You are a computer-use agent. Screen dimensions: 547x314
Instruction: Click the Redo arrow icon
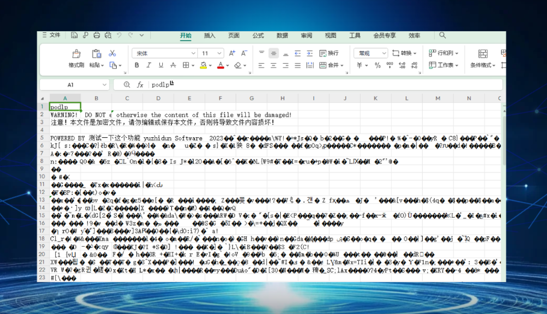(x=130, y=35)
